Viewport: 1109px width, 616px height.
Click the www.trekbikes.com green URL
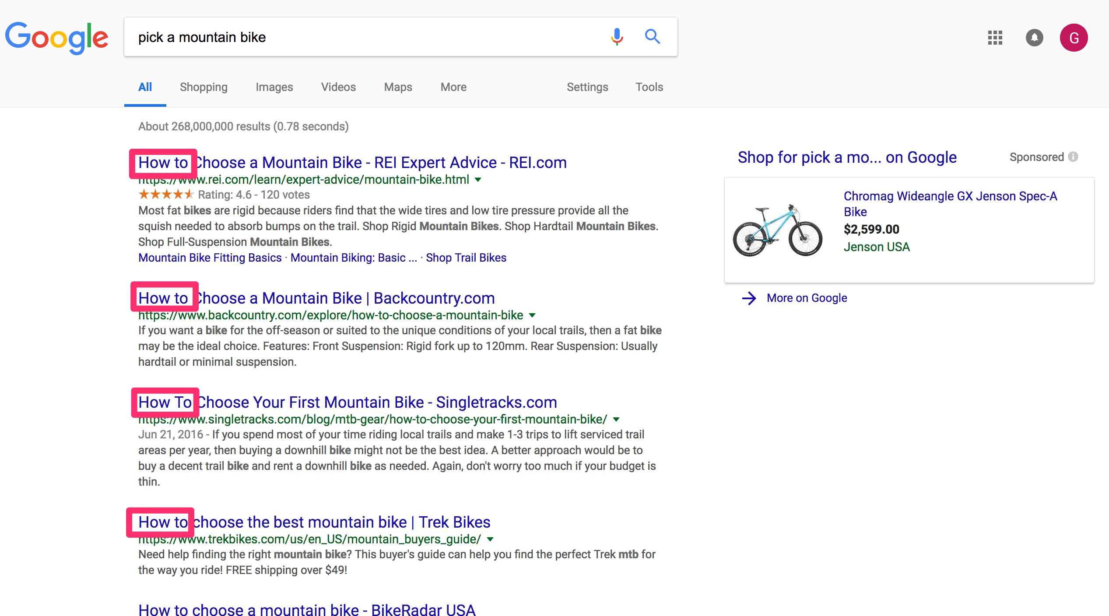coord(309,539)
